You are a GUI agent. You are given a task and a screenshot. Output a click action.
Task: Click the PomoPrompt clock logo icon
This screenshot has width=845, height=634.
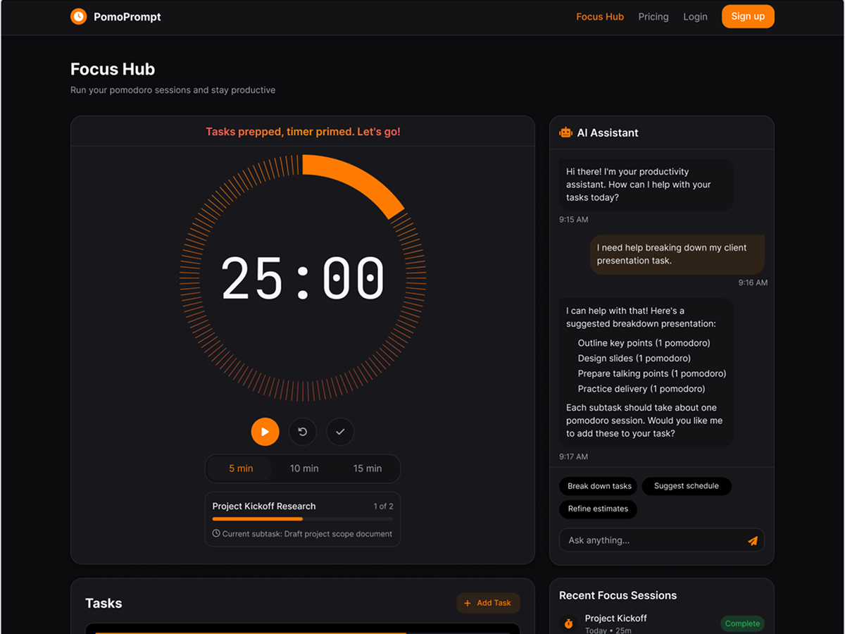[78, 16]
